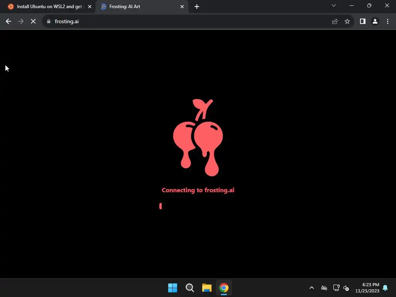396x297 pixels.
Task: Click the Ubuntu tab favicon
Action: point(10,7)
